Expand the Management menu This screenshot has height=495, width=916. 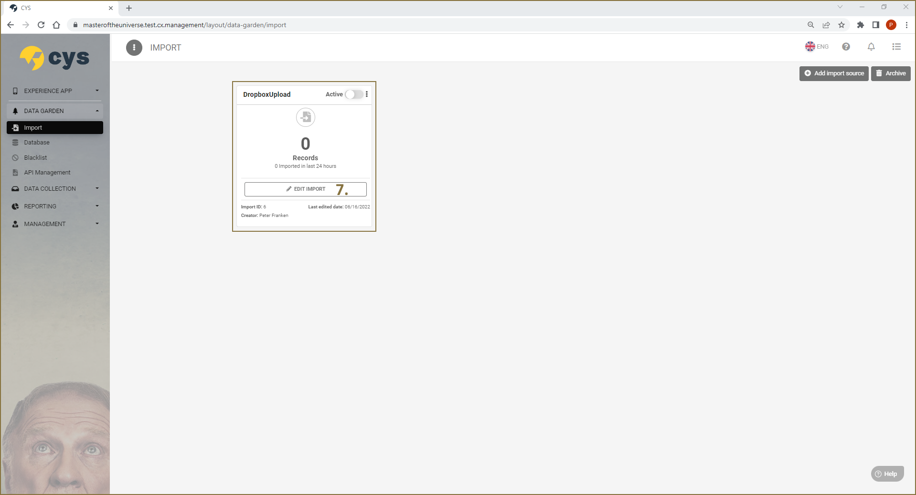[x=55, y=224]
